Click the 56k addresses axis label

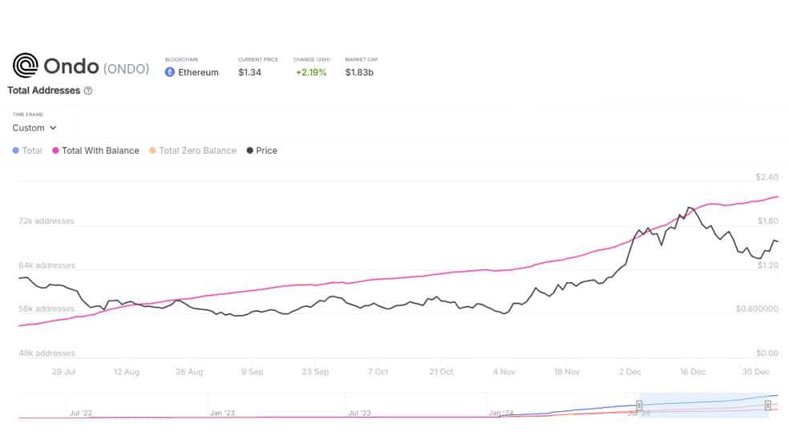(x=47, y=309)
